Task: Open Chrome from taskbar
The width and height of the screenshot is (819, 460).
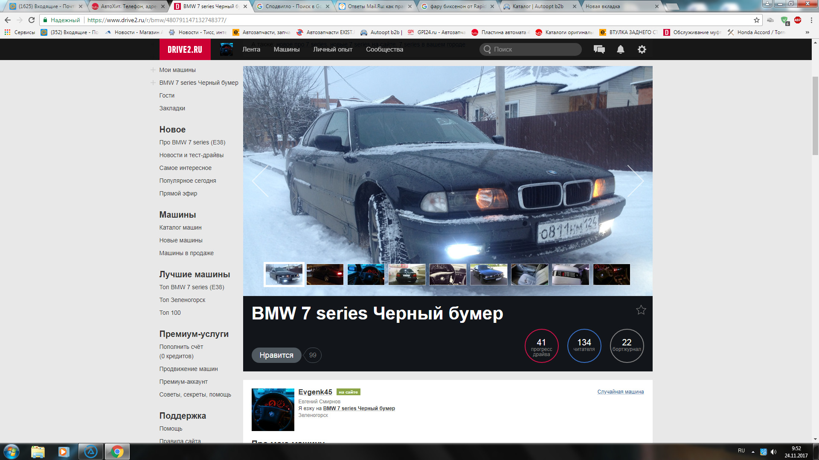Action: (x=117, y=451)
